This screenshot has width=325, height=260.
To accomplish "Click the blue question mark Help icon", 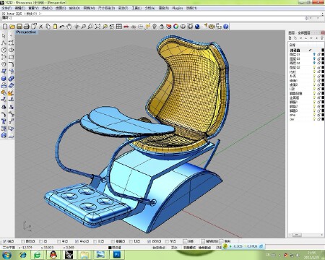I will pos(225,27).
